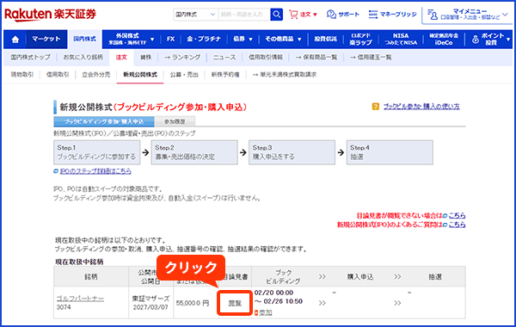Expand その他商品 navigation dropdown
The image size is (516, 327).
pos(283,40)
